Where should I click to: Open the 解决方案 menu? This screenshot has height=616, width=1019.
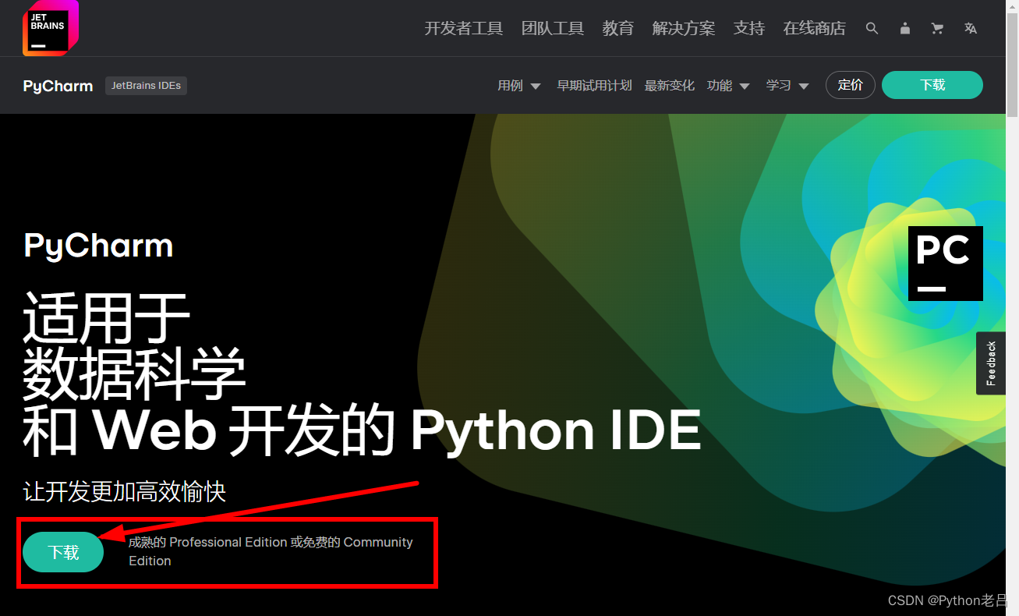683,28
